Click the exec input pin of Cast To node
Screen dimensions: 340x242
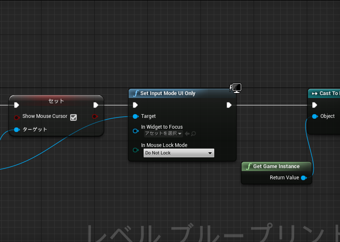click(314, 105)
